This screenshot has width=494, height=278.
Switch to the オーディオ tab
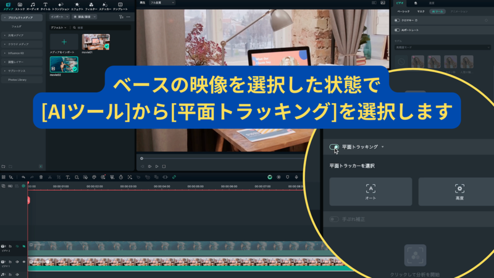point(33,6)
